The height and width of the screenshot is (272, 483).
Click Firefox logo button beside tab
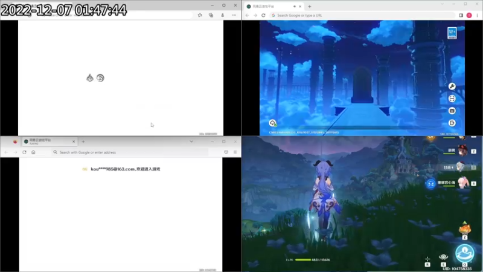pos(15,141)
